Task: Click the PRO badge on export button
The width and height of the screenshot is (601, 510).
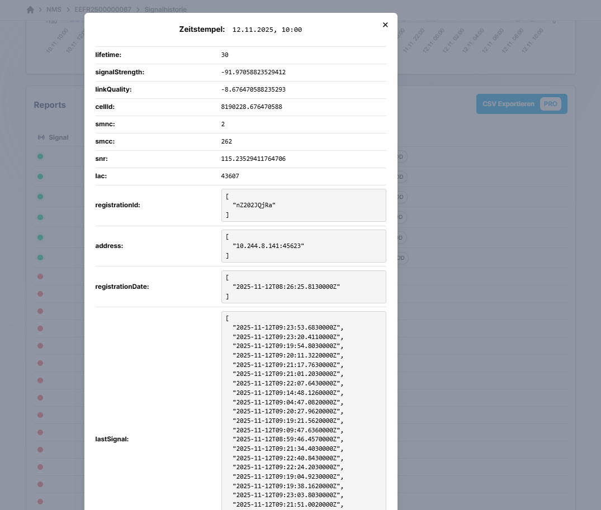Action: coord(551,104)
